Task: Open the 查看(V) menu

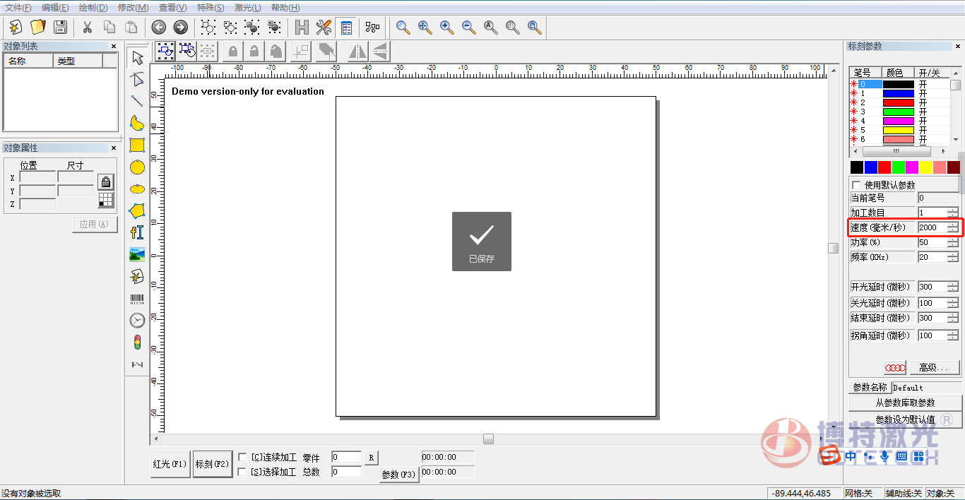Action: [x=172, y=7]
